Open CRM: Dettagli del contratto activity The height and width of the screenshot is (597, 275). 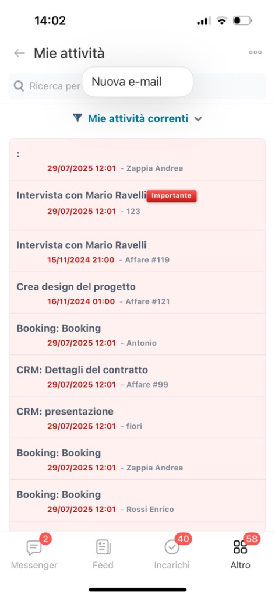point(137,376)
